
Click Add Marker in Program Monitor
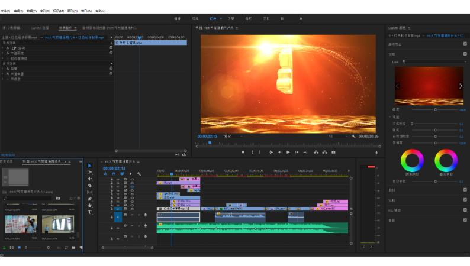point(243,152)
